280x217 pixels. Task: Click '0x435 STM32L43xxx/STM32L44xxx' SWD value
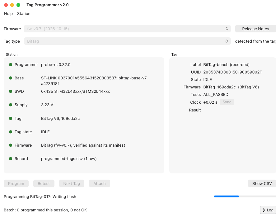75,91
